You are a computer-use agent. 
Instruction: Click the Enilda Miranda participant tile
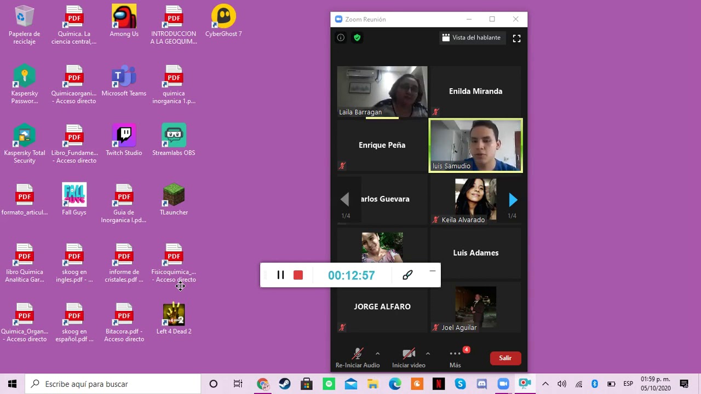tap(475, 91)
